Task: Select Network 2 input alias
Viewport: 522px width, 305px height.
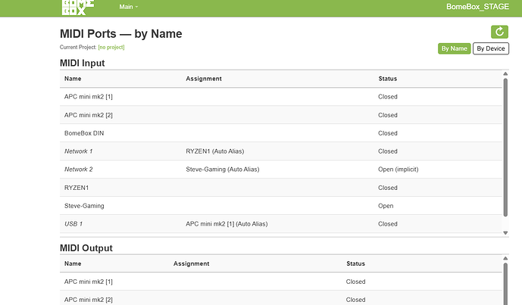Action: [78, 170]
